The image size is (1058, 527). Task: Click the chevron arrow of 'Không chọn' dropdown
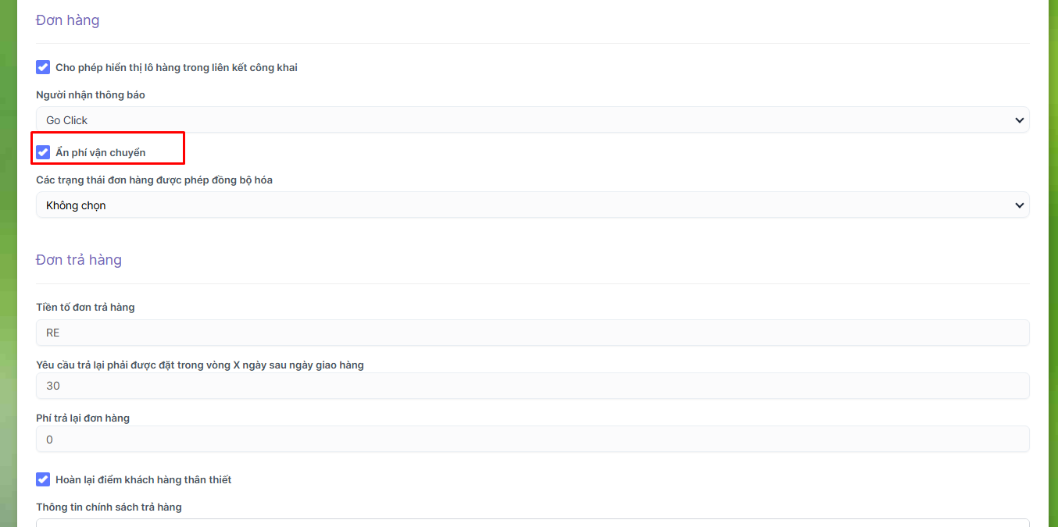pos(1019,205)
